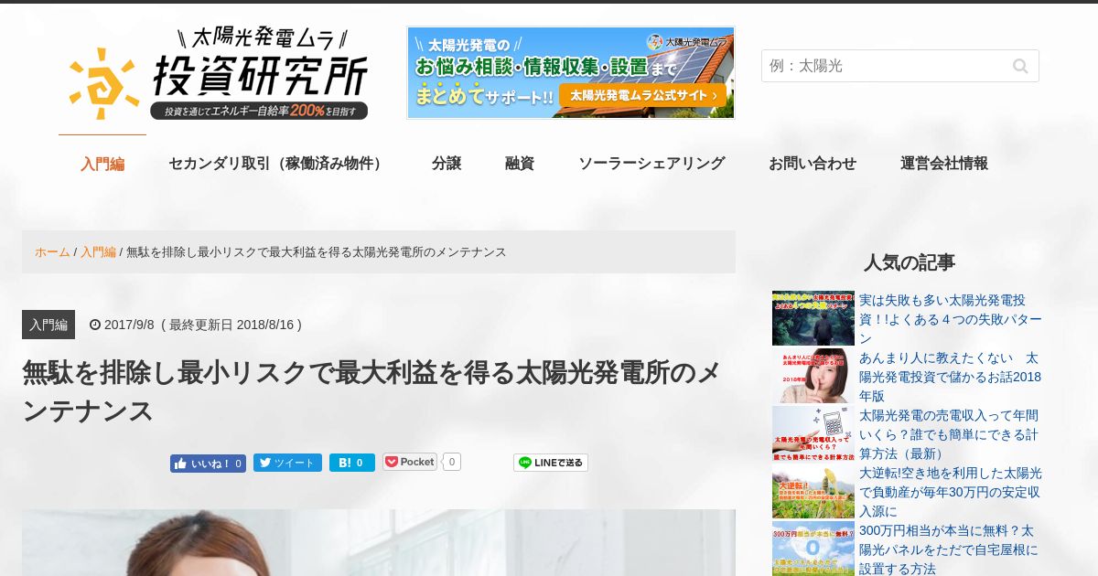Send via LINEで送る button

click(x=550, y=463)
